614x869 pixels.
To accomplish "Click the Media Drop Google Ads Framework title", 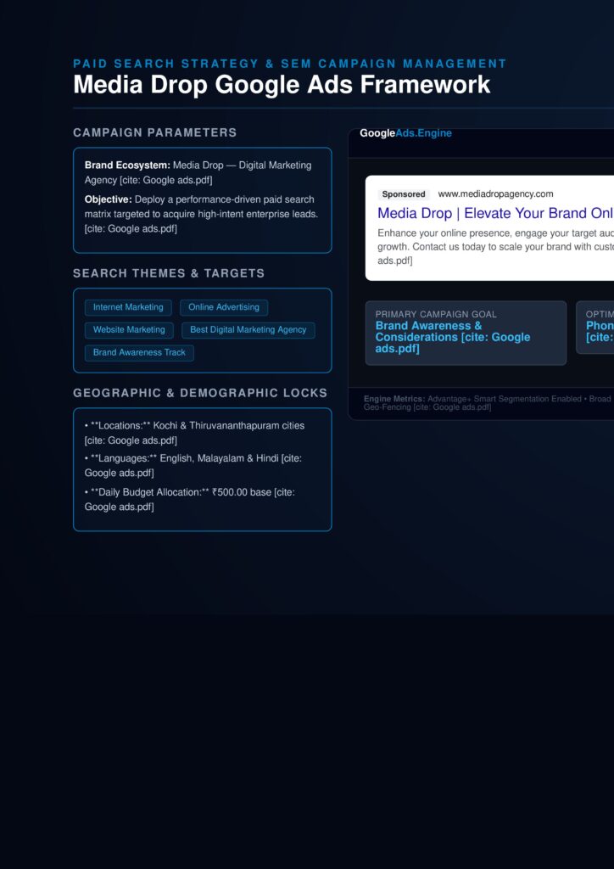I will coord(282,86).
